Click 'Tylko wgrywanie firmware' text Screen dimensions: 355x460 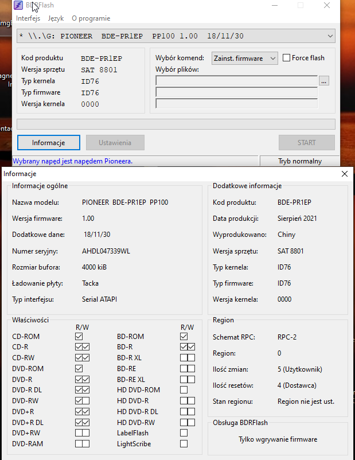(x=278, y=439)
